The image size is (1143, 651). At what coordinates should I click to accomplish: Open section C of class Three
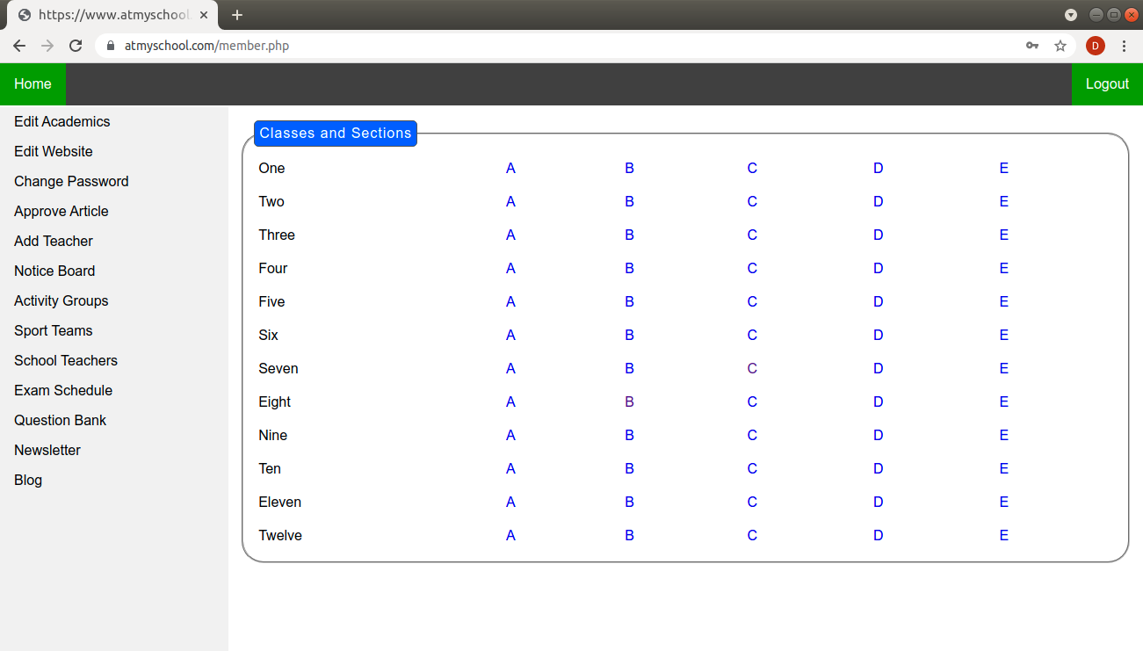click(x=752, y=235)
